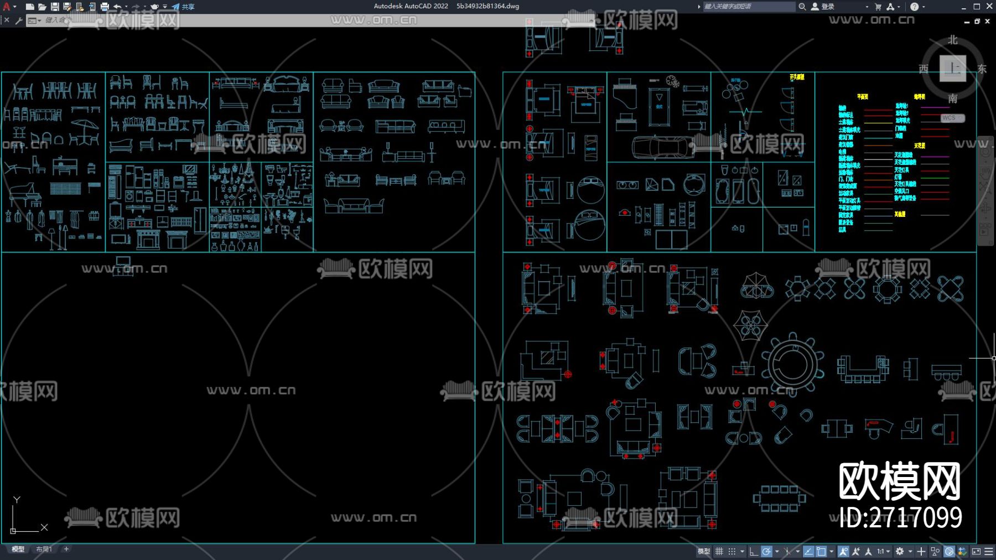Toggle annotation visibility icon
The width and height of the screenshot is (996, 560).
[843, 551]
